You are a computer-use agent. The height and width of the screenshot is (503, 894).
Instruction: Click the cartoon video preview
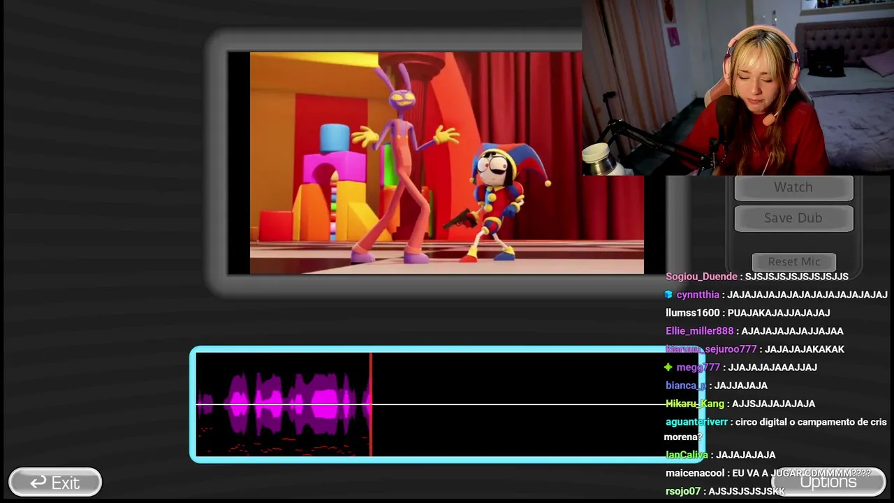tap(447, 163)
